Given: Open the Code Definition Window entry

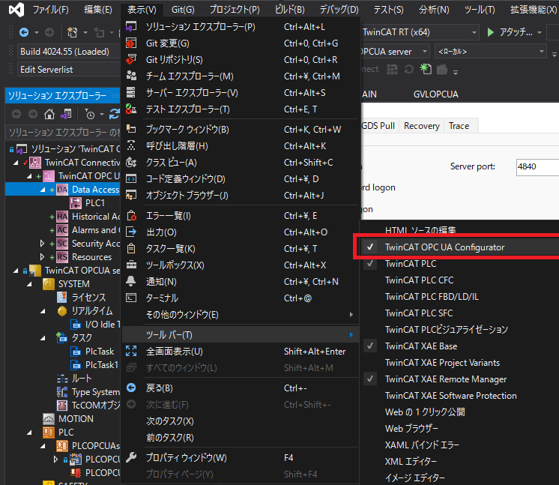Looking at the screenshot, I should point(240,179).
